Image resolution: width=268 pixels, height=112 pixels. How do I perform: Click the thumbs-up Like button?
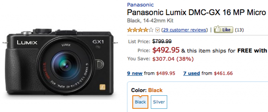(x=223, y=30)
